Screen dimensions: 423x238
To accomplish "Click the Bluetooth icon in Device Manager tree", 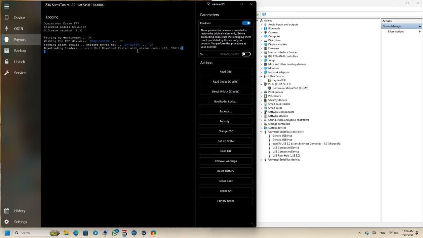I will coord(265,28).
